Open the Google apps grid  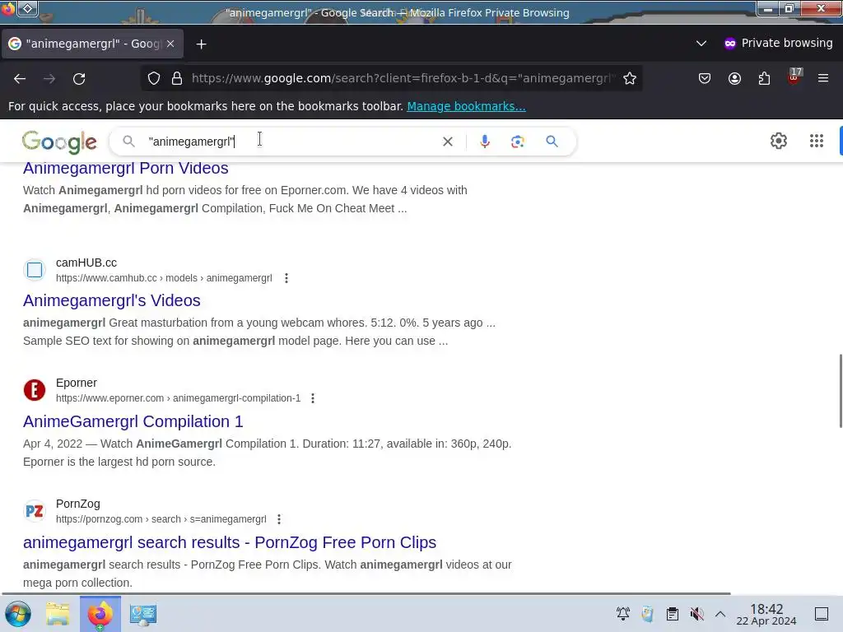point(816,141)
